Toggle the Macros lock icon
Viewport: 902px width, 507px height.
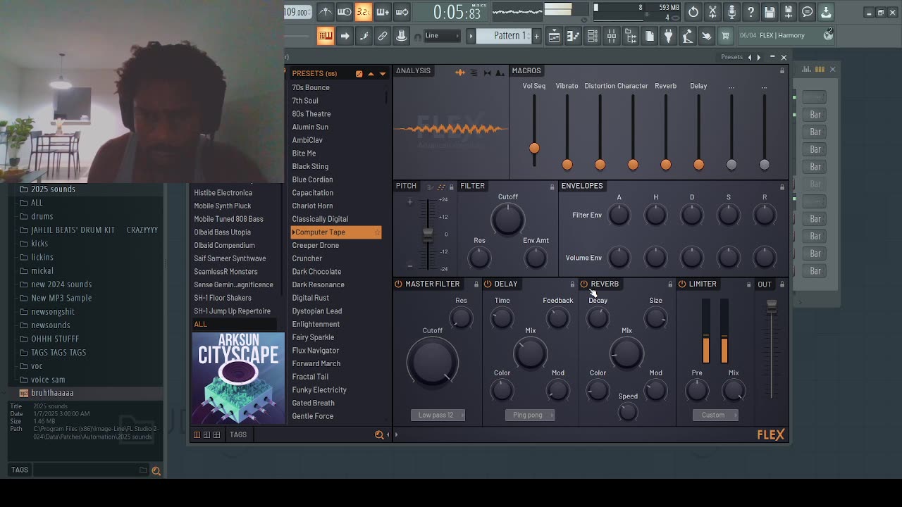coord(782,71)
